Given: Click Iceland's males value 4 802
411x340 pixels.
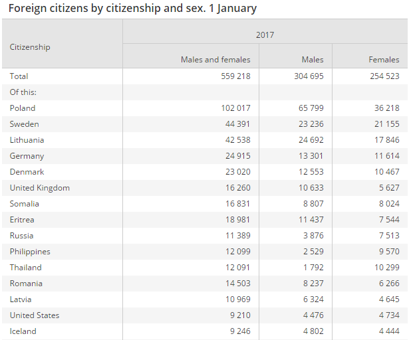Looking at the screenshot, I should 311,331.
